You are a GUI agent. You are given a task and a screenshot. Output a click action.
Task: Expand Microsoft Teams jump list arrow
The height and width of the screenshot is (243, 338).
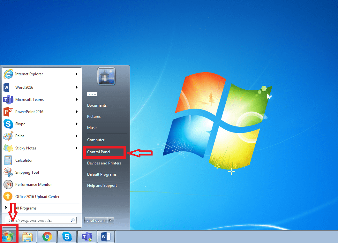pyautogui.click(x=77, y=100)
